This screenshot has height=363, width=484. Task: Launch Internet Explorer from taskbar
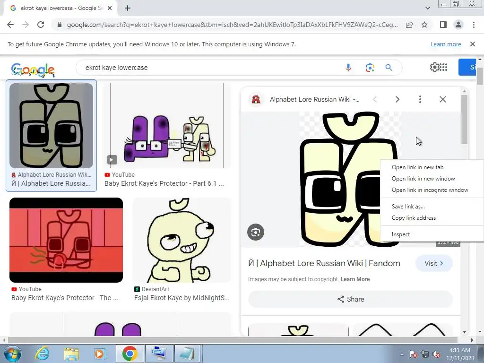point(42,354)
